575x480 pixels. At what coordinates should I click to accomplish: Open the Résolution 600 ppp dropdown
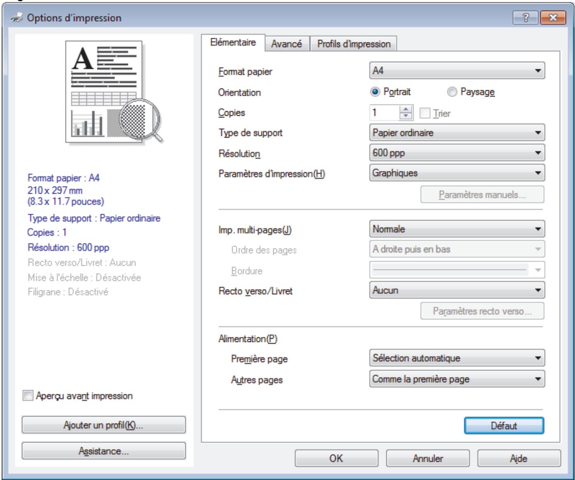457,153
